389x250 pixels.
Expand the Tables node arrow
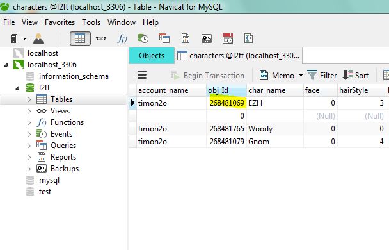(x=29, y=99)
